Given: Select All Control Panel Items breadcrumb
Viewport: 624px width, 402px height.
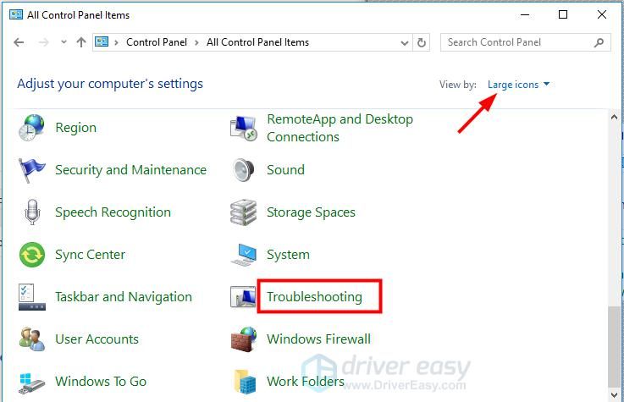Looking at the screenshot, I should 257,42.
